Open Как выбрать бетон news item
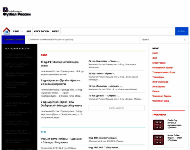The height and width of the screenshot is (150, 190). pyautogui.click(x=18, y=132)
